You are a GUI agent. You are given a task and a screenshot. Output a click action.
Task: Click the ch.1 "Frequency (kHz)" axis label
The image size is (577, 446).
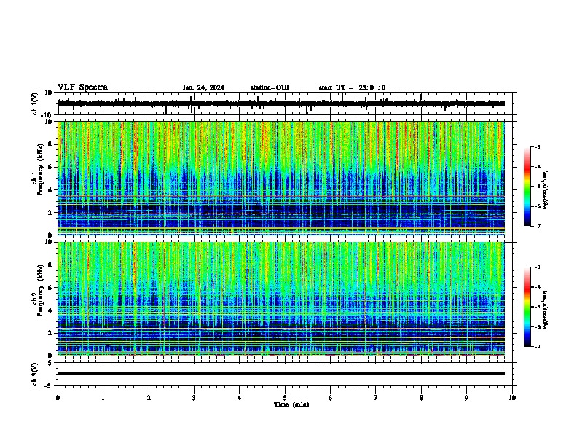[40, 169]
